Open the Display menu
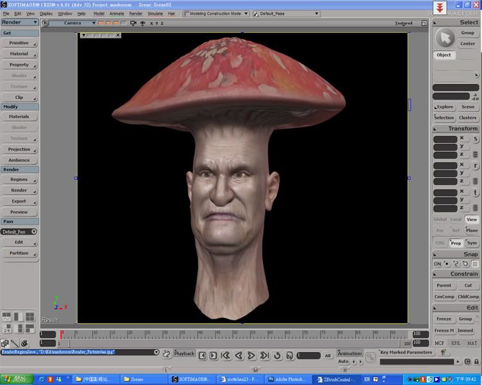482x385 pixels. pyautogui.click(x=46, y=14)
